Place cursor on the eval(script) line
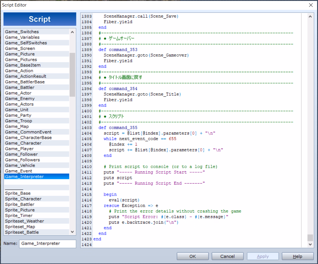The width and height of the screenshot is (318, 264). pos(124,200)
